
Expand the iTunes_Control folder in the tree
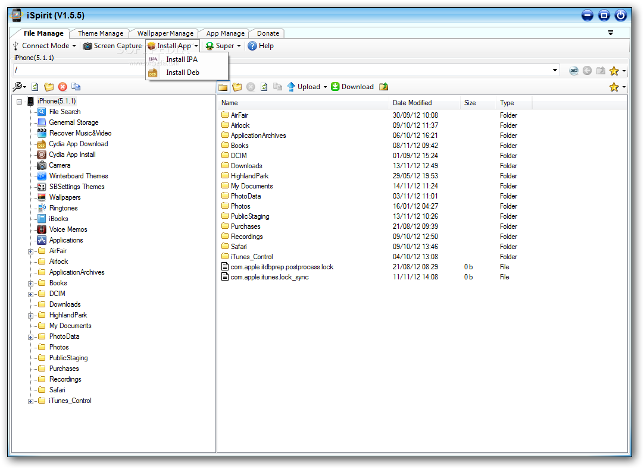point(30,401)
